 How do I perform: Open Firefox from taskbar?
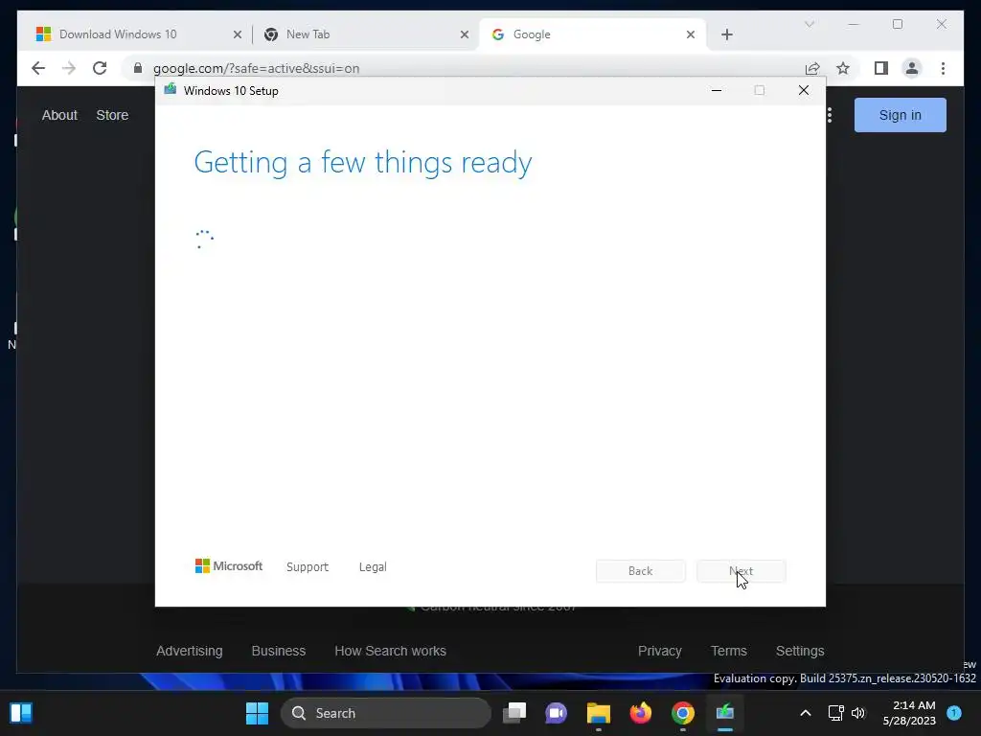[640, 713]
